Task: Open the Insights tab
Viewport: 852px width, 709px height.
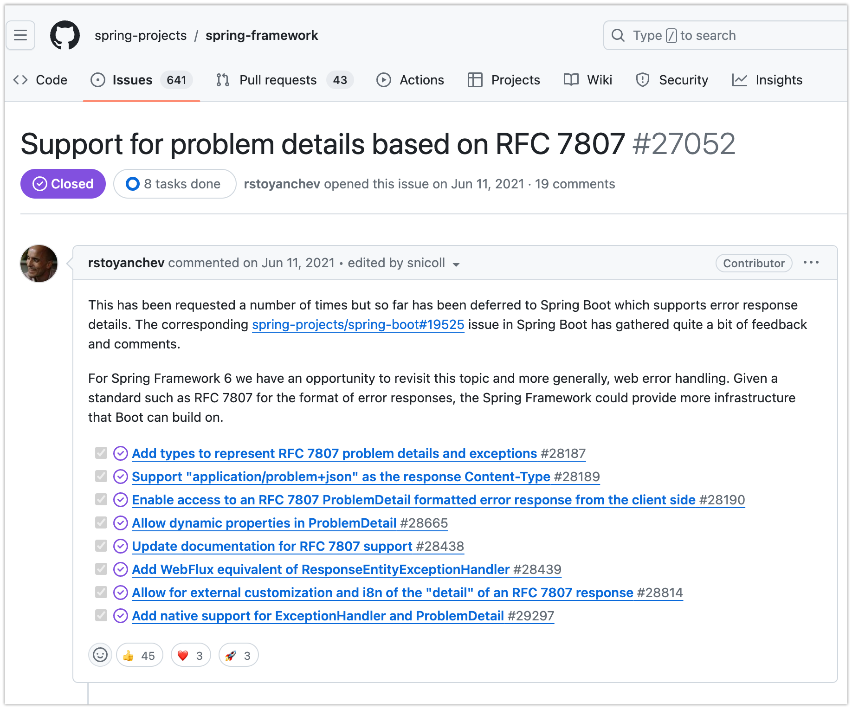Action: coord(767,80)
